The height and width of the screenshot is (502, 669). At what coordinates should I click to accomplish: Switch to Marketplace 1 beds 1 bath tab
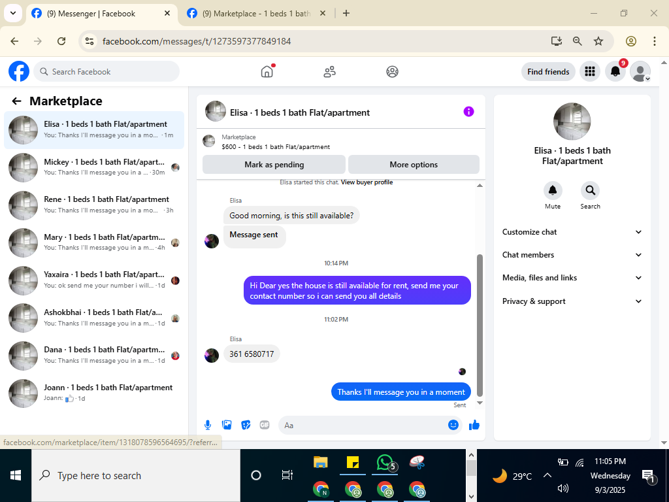(x=257, y=14)
